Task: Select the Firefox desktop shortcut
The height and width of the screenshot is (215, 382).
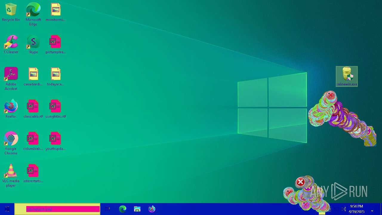Action: pyautogui.click(x=11, y=109)
